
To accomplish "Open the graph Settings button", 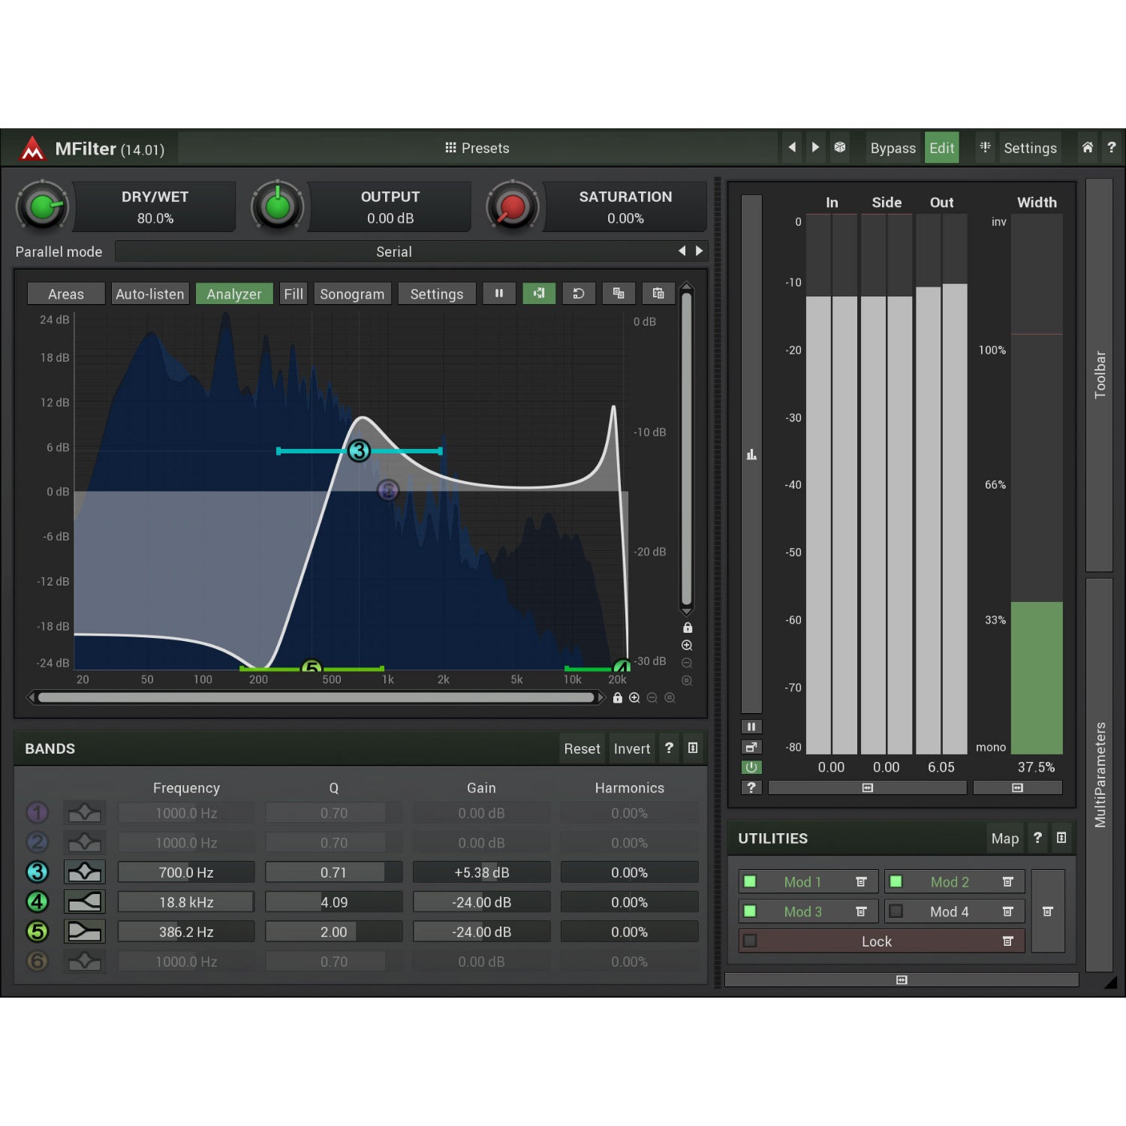I will 437,294.
